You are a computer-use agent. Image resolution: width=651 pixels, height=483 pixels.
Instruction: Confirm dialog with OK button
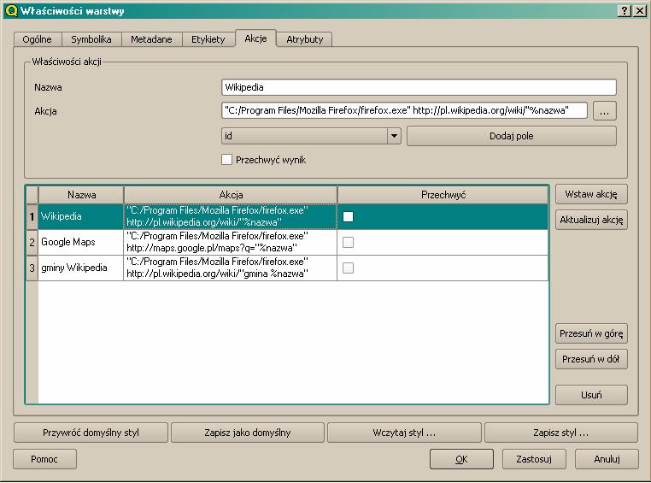(461, 459)
